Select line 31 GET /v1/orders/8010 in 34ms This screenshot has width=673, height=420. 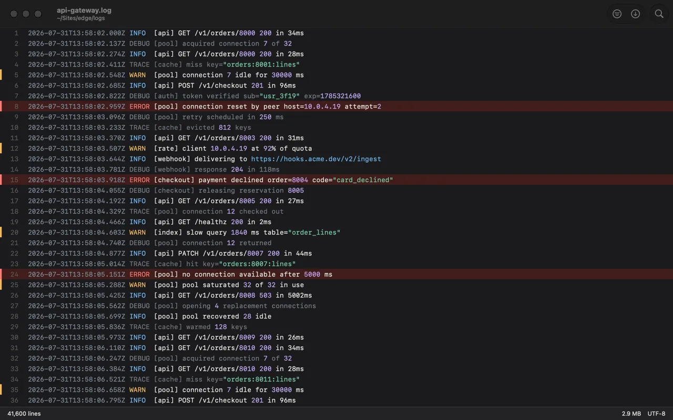[x=336, y=348]
